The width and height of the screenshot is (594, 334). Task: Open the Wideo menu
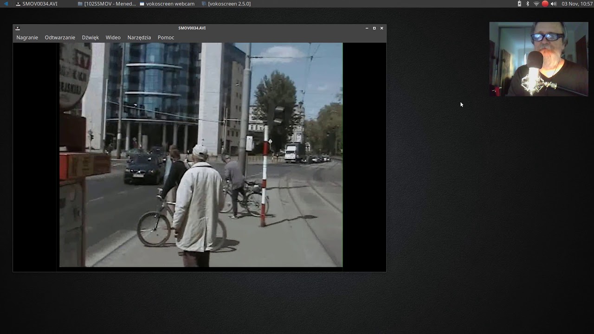113,38
